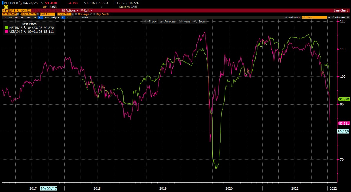
Task: Select the line chart type icon
Action: click(63, 17)
